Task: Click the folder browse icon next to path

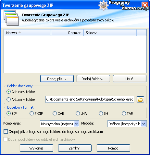Action: pyautogui.click(x=140, y=99)
